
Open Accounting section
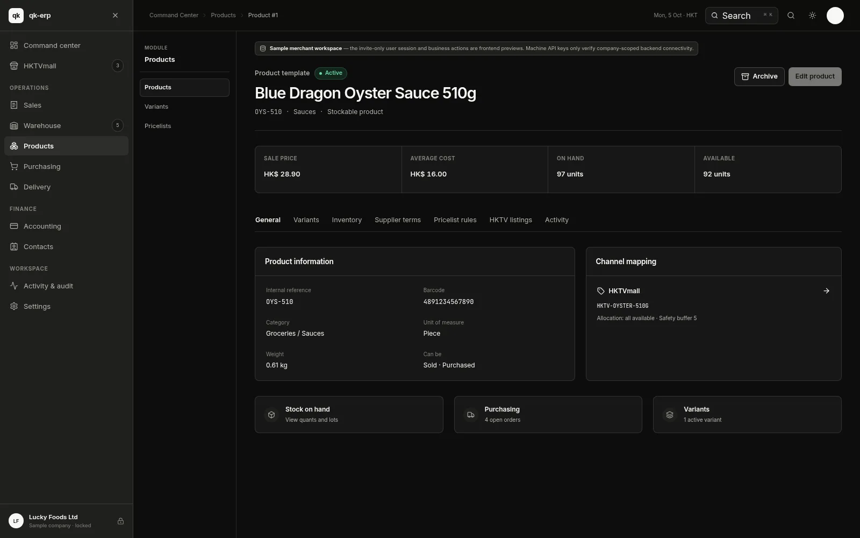66,226
